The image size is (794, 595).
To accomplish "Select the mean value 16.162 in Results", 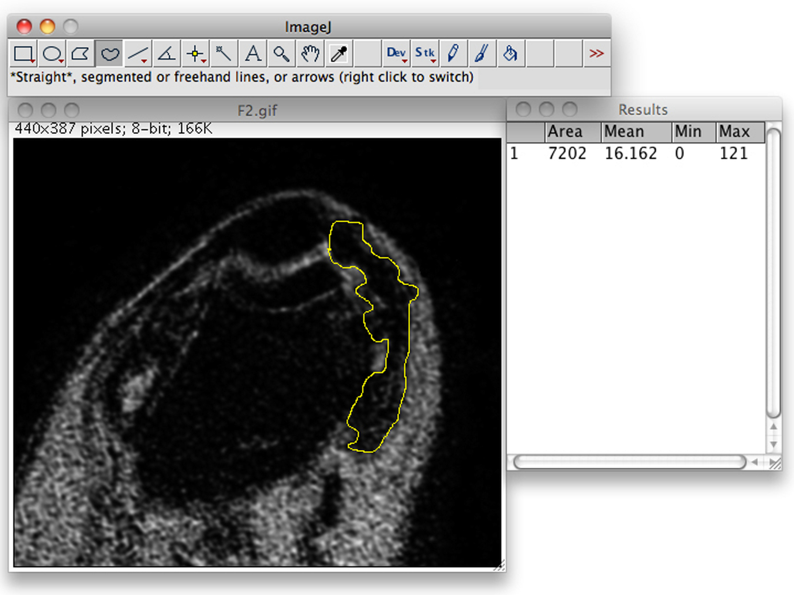I will tap(631, 153).
